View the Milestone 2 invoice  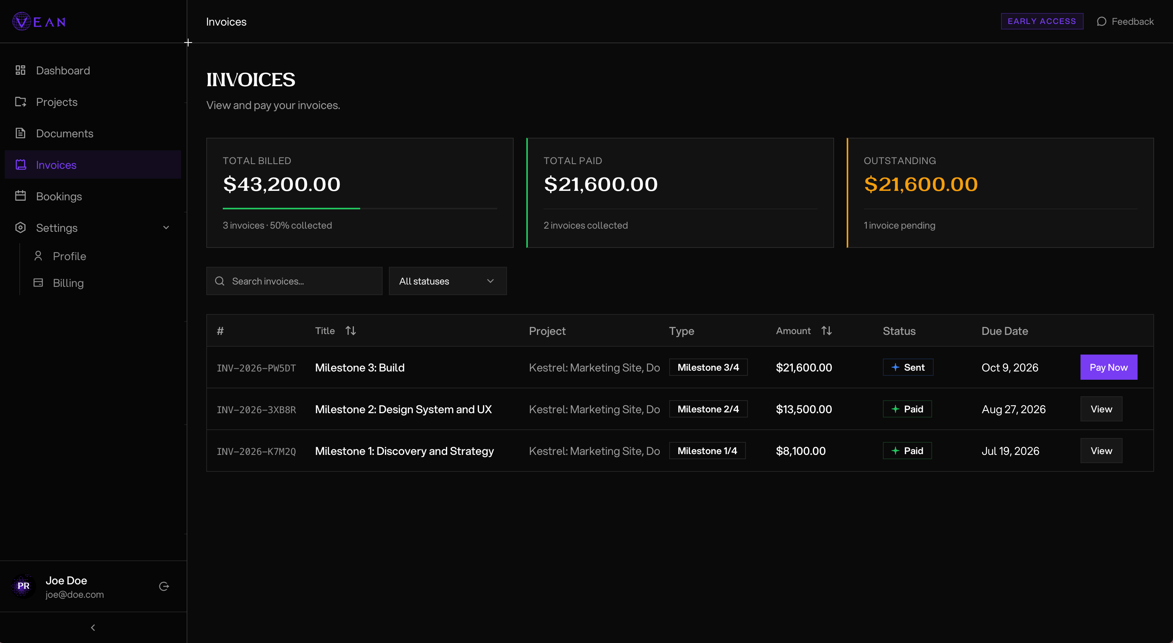point(1101,409)
